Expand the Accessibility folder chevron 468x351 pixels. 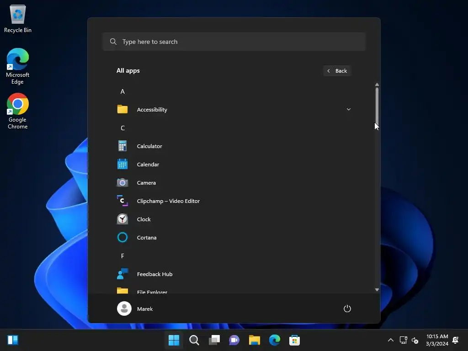point(348,109)
